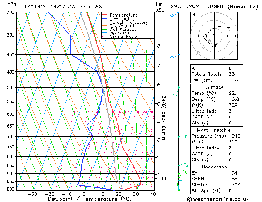Click the hodograph wind plot
This screenshot has width=262, height=202.
click(x=214, y=36)
